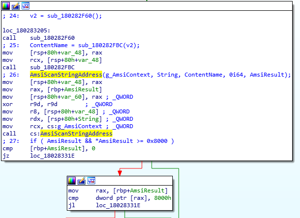300x218 pixels.
Task: Click the node color icon in the top block
Action: (5, 6)
